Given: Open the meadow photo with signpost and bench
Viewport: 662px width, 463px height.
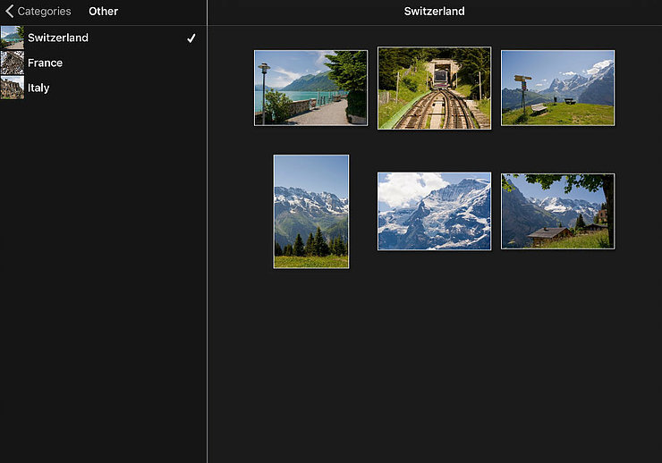Looking at the screenshot, I should tap(557, 88).
